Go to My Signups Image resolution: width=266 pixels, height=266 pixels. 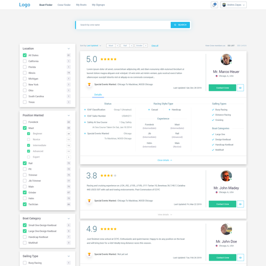click(98, 5)
